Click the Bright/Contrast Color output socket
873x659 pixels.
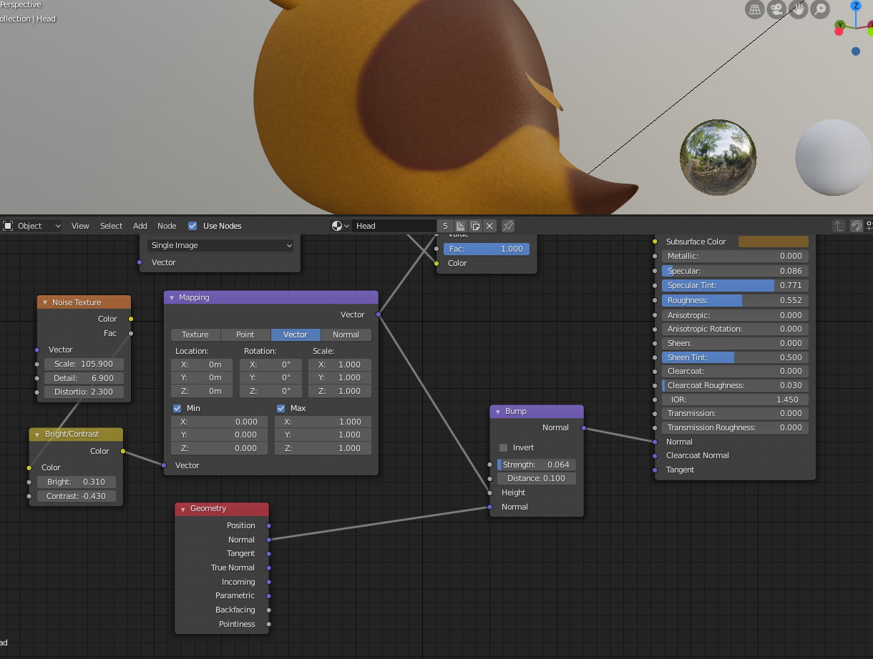[123, 451]
